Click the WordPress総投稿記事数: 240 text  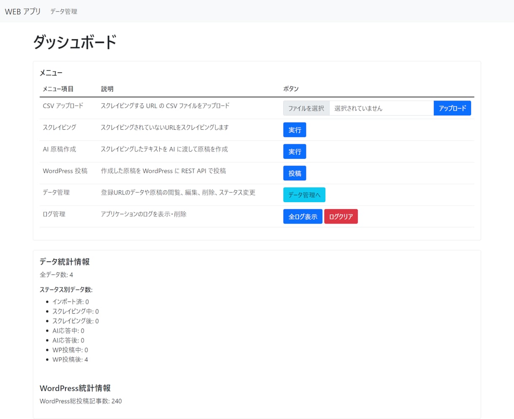coord(81,401)
